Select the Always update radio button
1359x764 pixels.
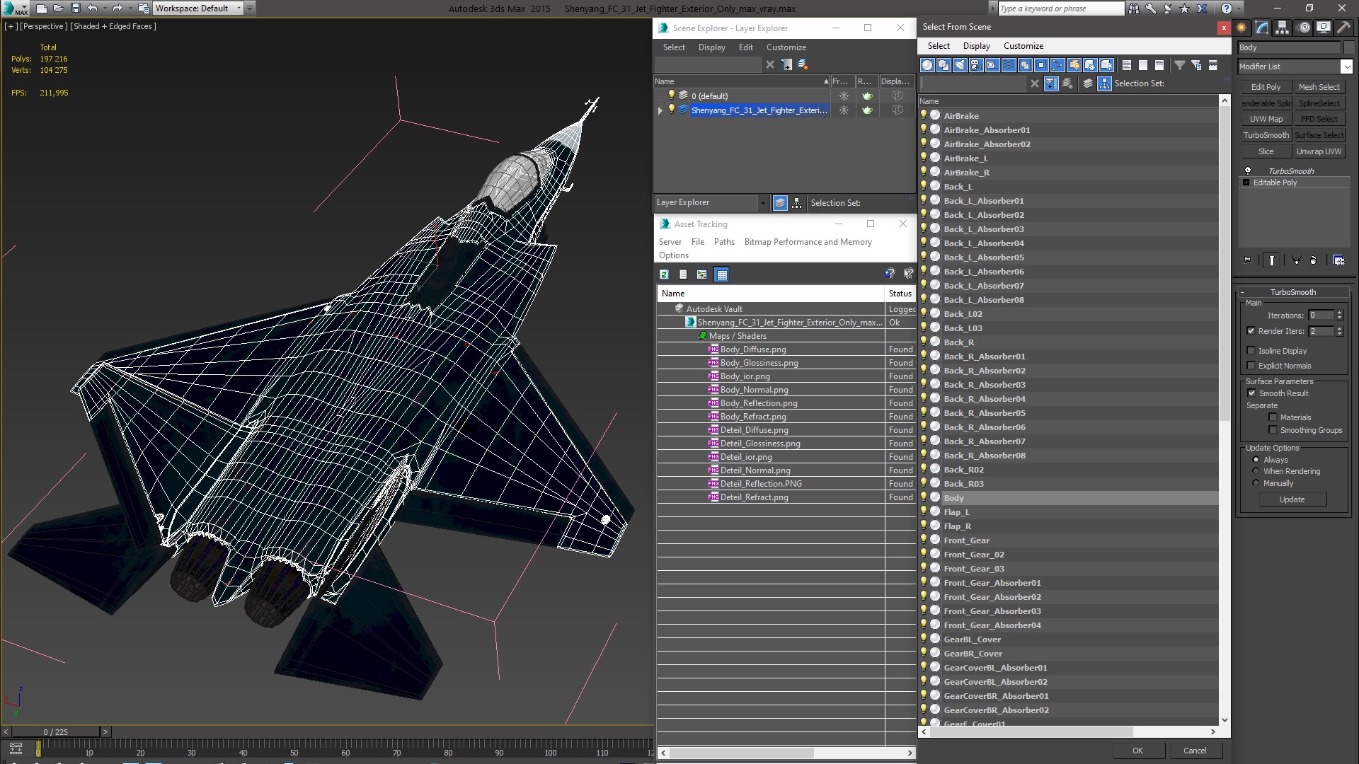click(x=1256, y=460)
